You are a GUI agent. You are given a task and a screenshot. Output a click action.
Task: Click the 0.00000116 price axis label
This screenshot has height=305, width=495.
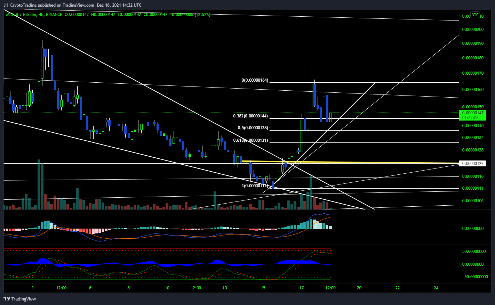tap(473, 176)
